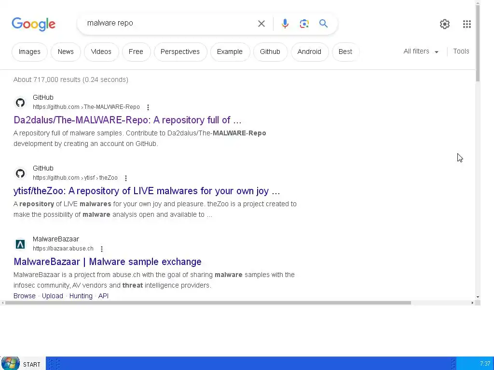494x370 pixels.
Task: Click github.com The-MALWARE-Repo URL text
Action: click(86, 107)
